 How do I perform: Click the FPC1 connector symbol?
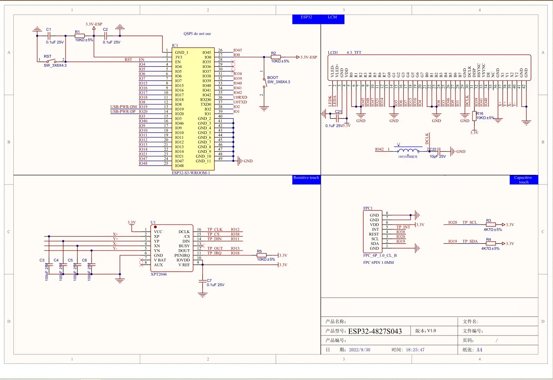pos(373,231)
